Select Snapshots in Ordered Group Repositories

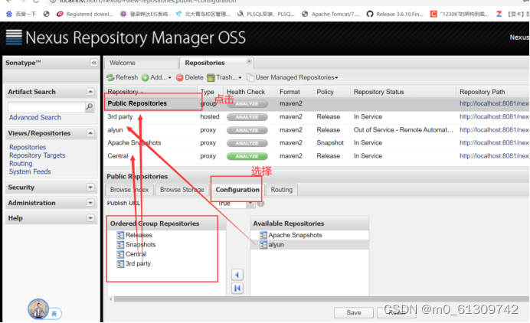tap(136, 245)
